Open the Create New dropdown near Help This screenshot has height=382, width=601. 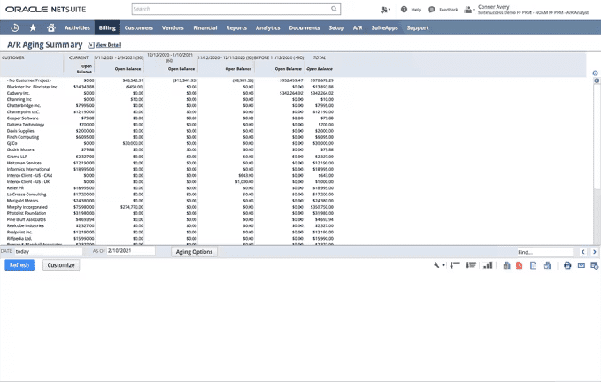pyautogui.click(x=385, y=10)
